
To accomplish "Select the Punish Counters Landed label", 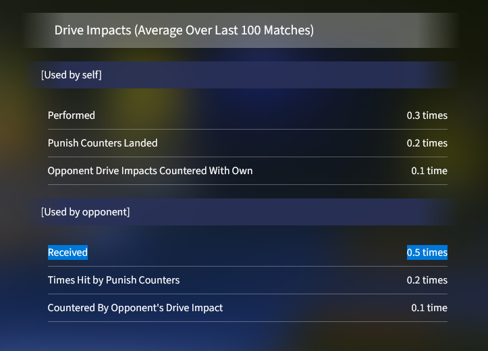I will click(x=103, y=143).
